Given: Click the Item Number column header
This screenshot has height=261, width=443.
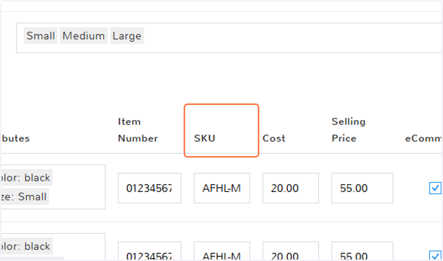Looking at the screenshot, I should tap(138, 130).
